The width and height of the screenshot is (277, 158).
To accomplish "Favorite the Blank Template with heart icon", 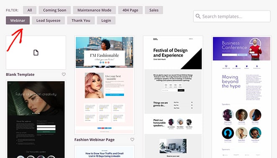I will [64, 75].
